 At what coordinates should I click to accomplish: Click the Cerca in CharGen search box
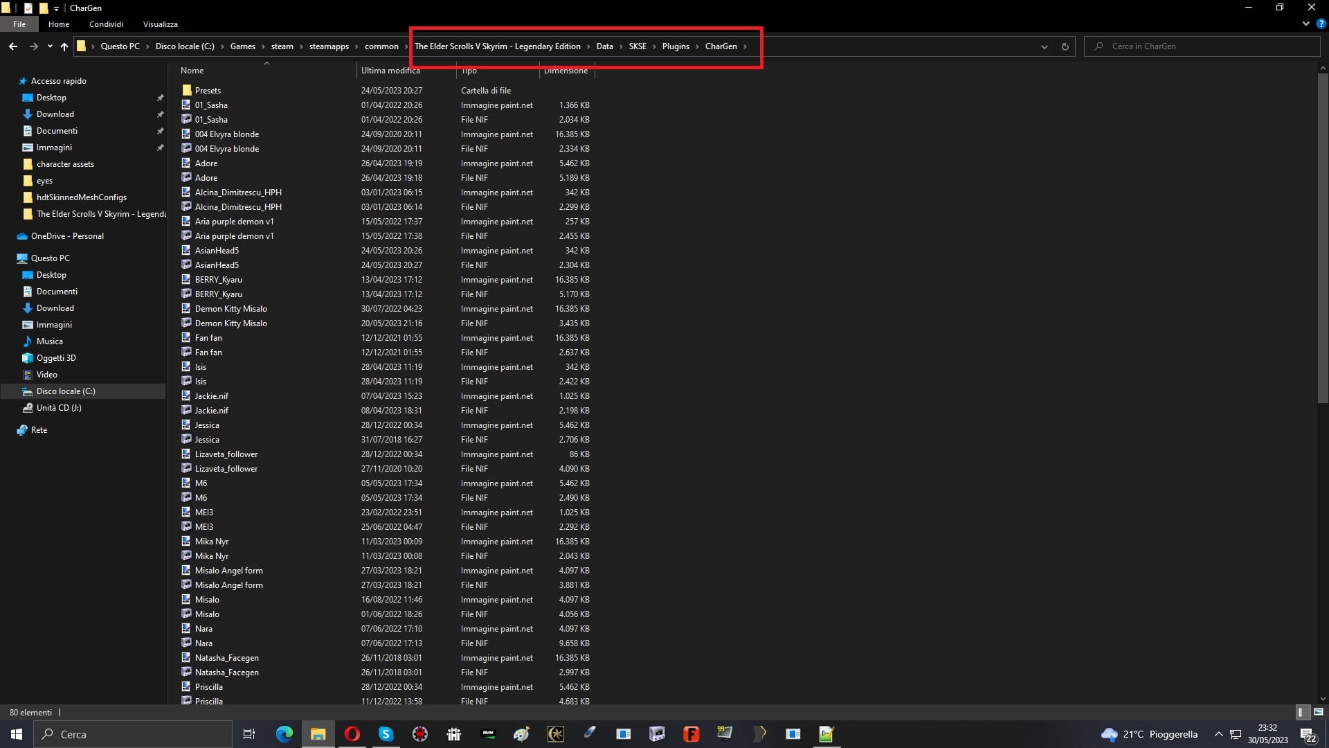(x=1202, y=46)
